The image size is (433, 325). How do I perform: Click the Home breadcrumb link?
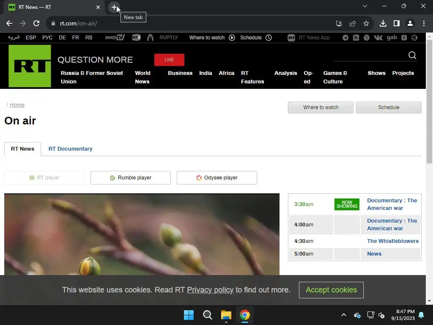[17, 105]
